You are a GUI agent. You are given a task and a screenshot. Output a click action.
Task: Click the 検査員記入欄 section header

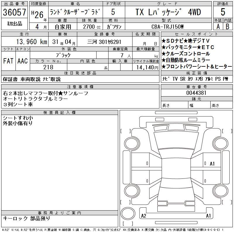pyautogui.click(x=60, y=113)
